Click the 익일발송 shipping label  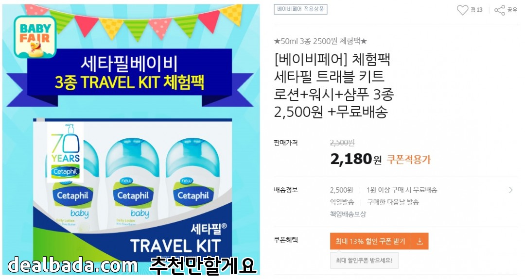click(x=342, y=202)
